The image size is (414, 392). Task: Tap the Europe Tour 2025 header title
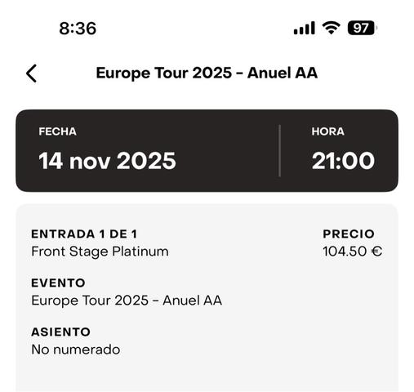pyautogui.click(x=207, y=73)
